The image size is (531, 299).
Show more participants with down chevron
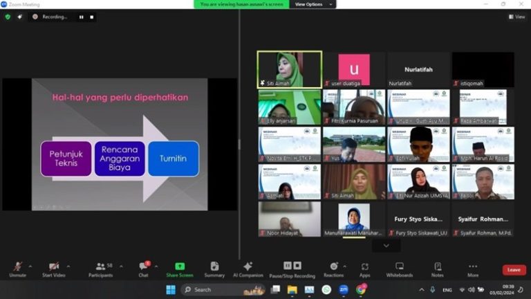[386, 245]
